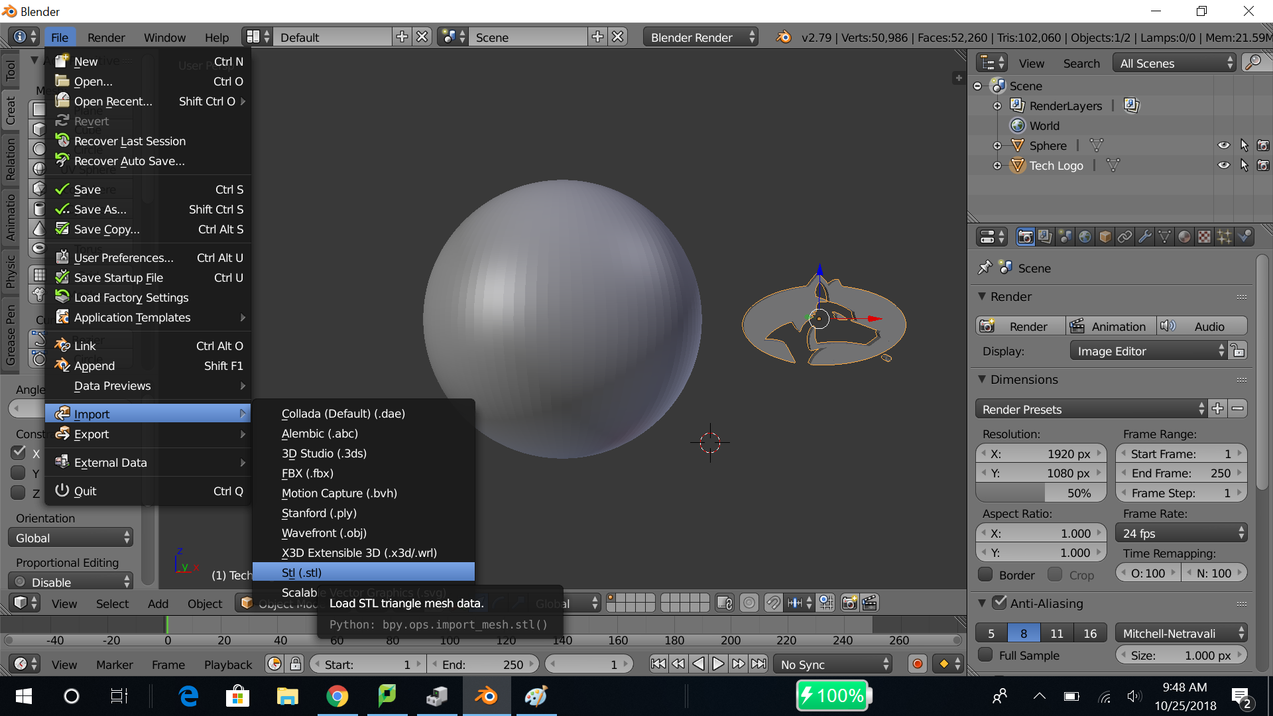The width and height of the screenshot is (1273, 716).
Task: Click the outliner search magnifier icon
Action: click(x=1253, y=63)
